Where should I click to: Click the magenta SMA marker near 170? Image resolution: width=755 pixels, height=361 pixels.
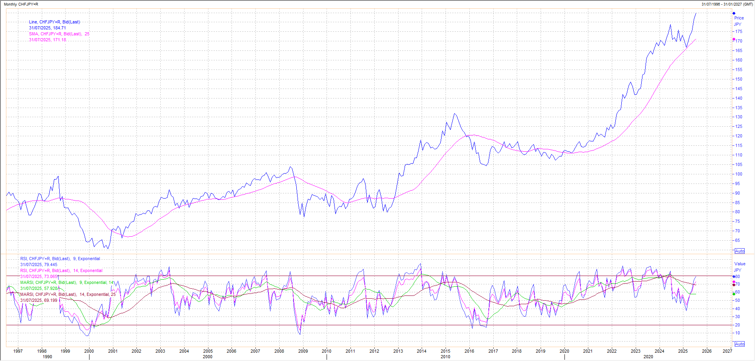tap(734, 39)
